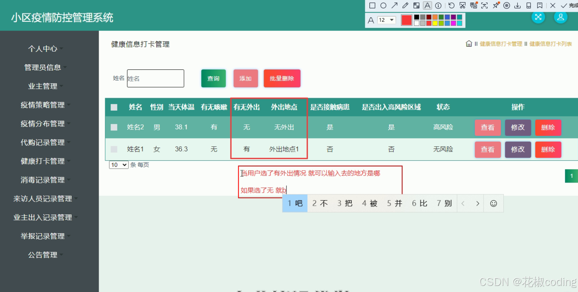Image resolution: width=578 pixels, height=292 pixels.
Task: Open the font size 12 dropdown
Action: [386, 20]
